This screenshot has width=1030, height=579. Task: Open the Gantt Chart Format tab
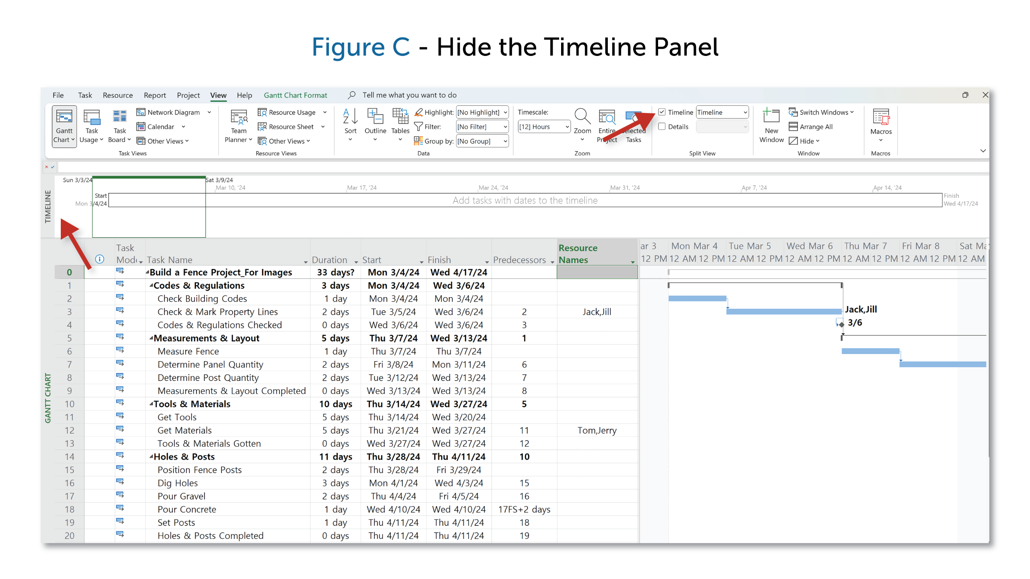(295, 95)
